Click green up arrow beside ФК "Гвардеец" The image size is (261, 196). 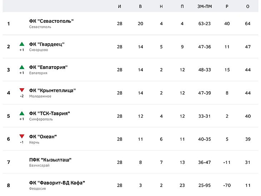tap(22, 44)
